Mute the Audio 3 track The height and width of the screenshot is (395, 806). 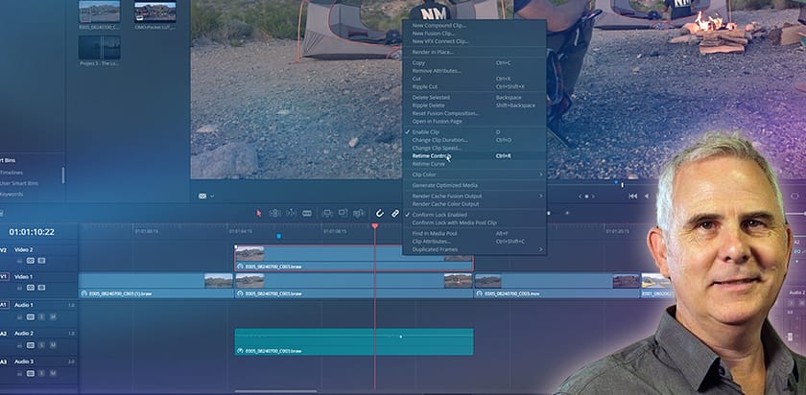tap(53, 373)
